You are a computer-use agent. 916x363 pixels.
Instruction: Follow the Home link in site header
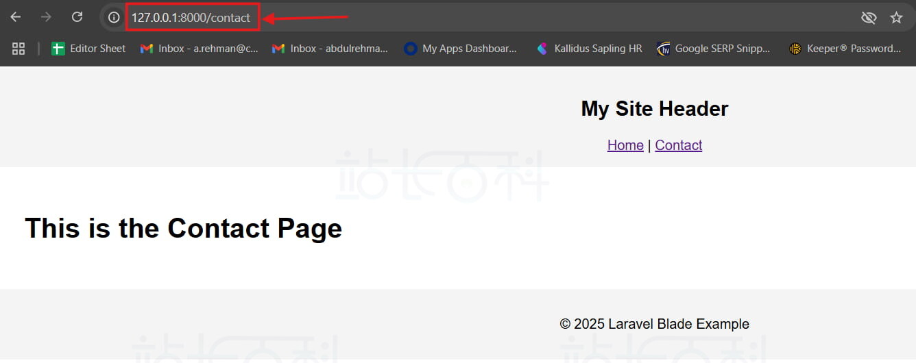tap(625, 145)
